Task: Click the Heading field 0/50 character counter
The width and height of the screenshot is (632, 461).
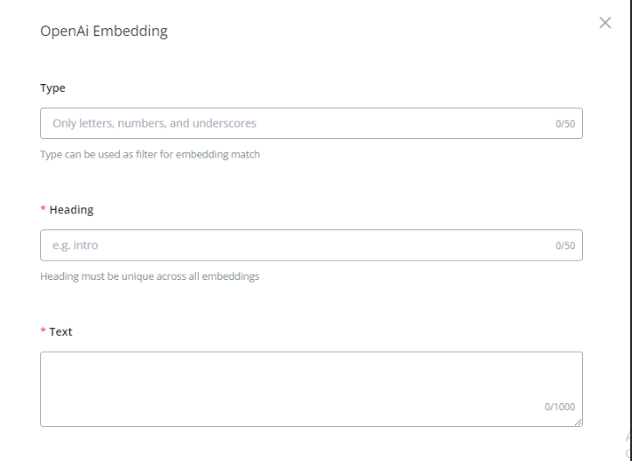Action: tap(564, 246)
